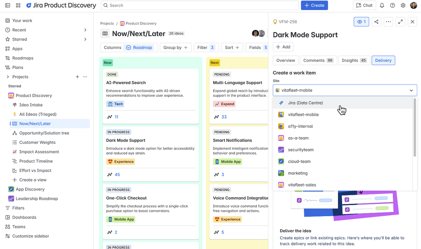Viewport: 421px width, 249px height.
Task: Select securityteam site option
Action: pyautogui.click(x=343, y=150)
